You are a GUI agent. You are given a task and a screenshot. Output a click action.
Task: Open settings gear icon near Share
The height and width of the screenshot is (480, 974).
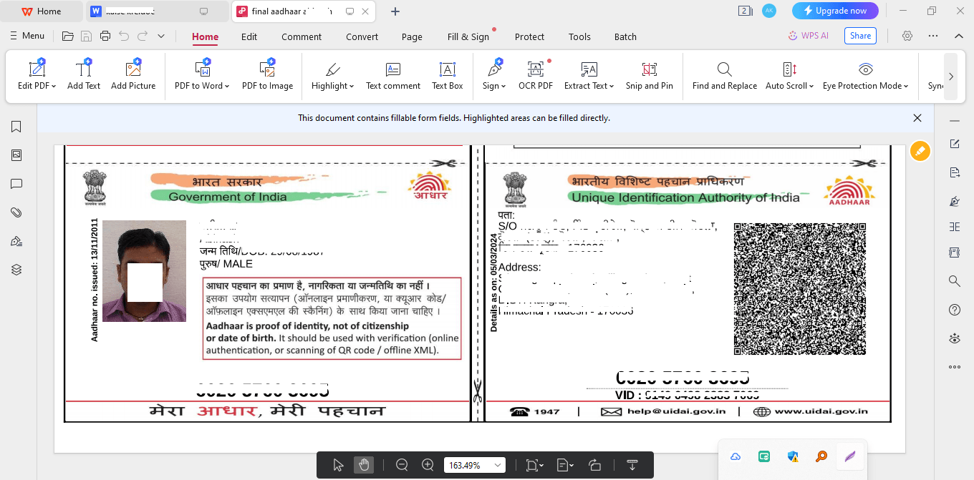point(907,36)
